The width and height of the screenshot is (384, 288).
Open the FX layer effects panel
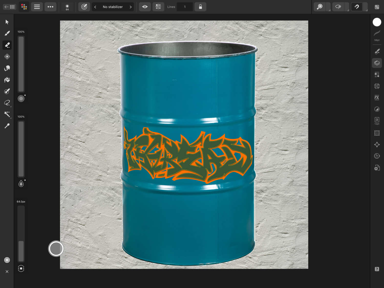[377, 98]
